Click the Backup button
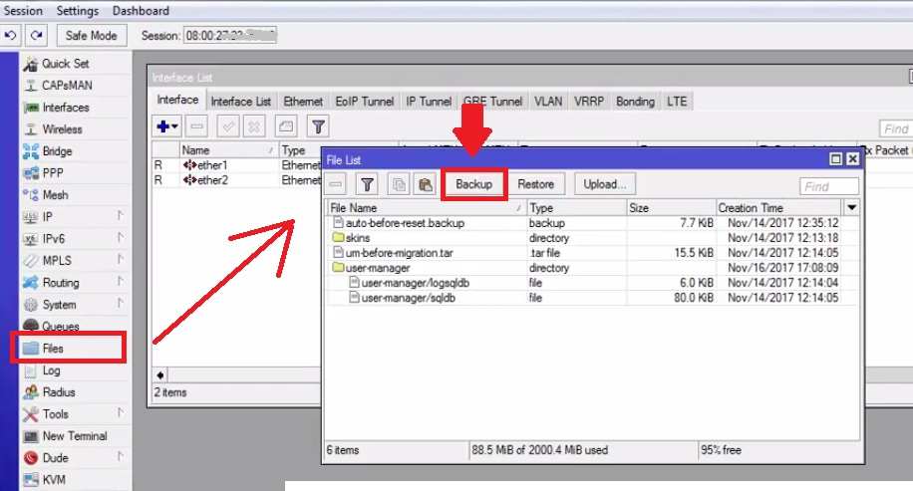 (473, 184)
